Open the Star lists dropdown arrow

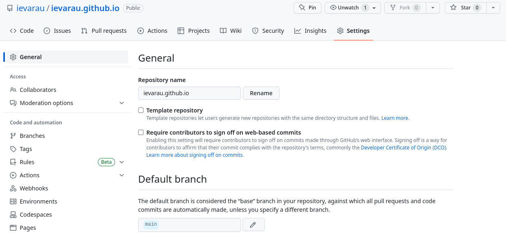[x=493, y=8]
